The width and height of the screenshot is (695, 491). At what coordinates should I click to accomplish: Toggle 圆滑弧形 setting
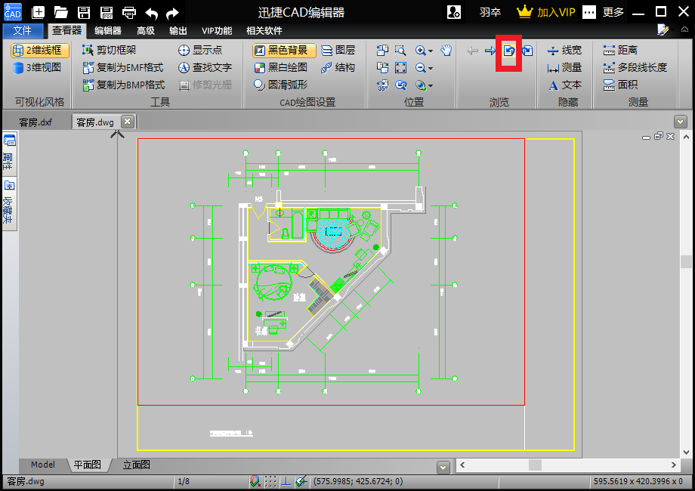280,85
